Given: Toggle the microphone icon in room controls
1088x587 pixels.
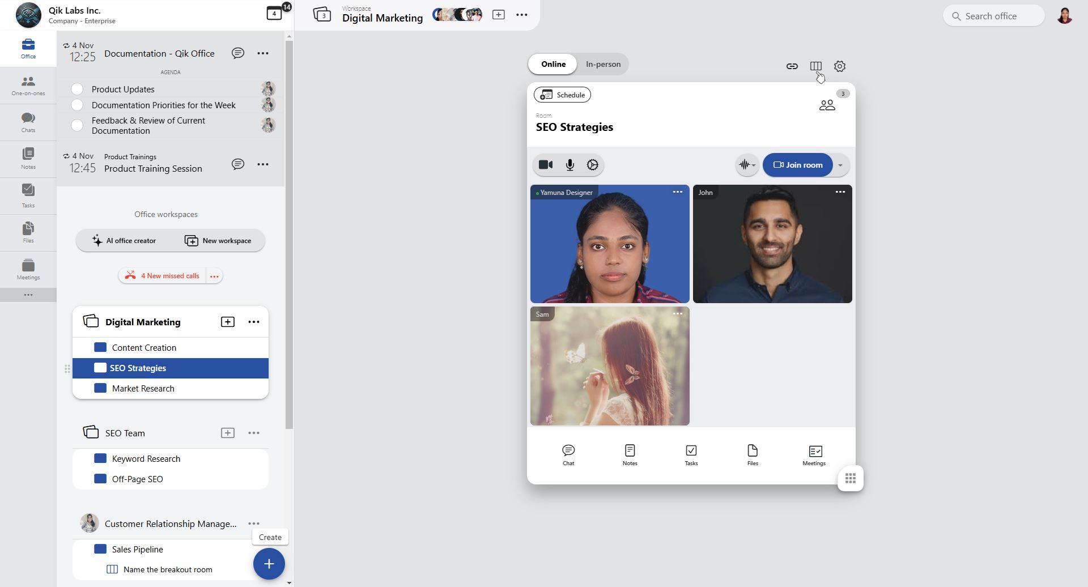Looking at the screenshot, I should point(569,165).
